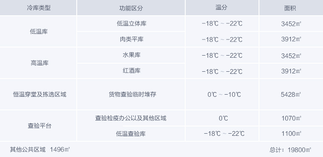Screen dimensions: 323x157
Task: Click the 5428㎡ area value
Action: pyautogui.click(x=291, y=95)
